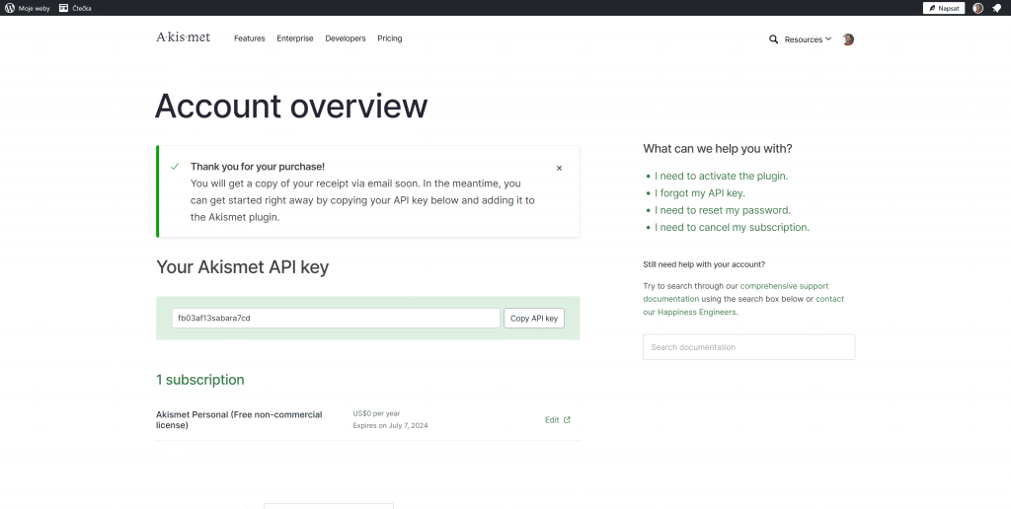This screenshot has height=509, width=1011.
Task: Click the Napsat write button
Action: (x=943, y=8)
